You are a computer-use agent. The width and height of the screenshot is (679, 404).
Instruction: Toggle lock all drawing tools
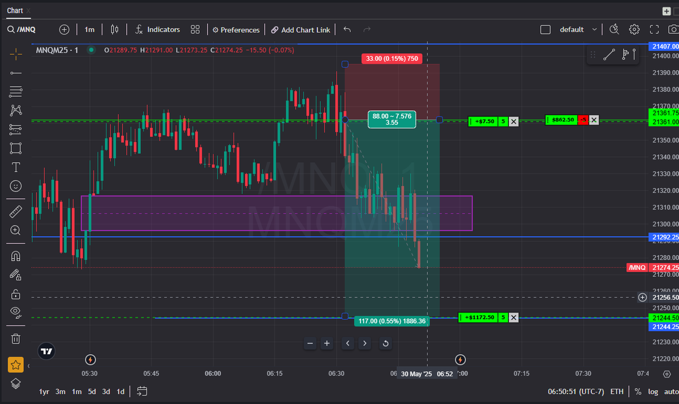(16, 294)
